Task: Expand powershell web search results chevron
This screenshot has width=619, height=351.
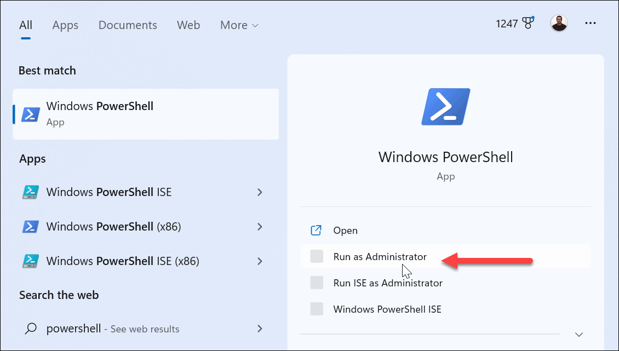Action: [x=260, y=329]
